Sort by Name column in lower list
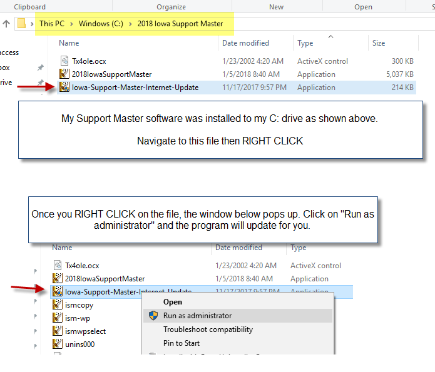The height and width of the screenshot is (372, 435). coord(62,247)
